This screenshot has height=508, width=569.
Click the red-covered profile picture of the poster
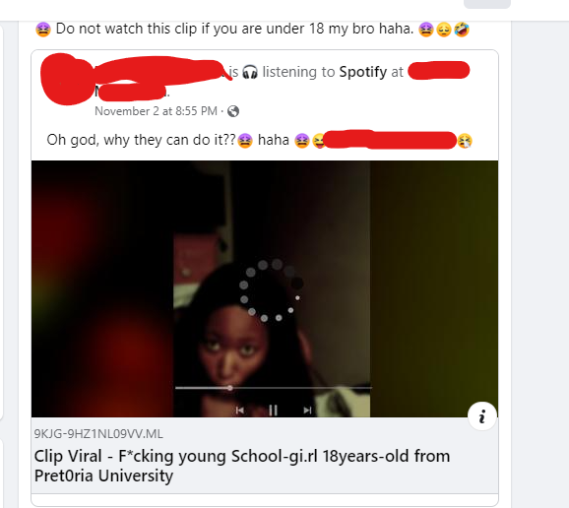(66, 79)
